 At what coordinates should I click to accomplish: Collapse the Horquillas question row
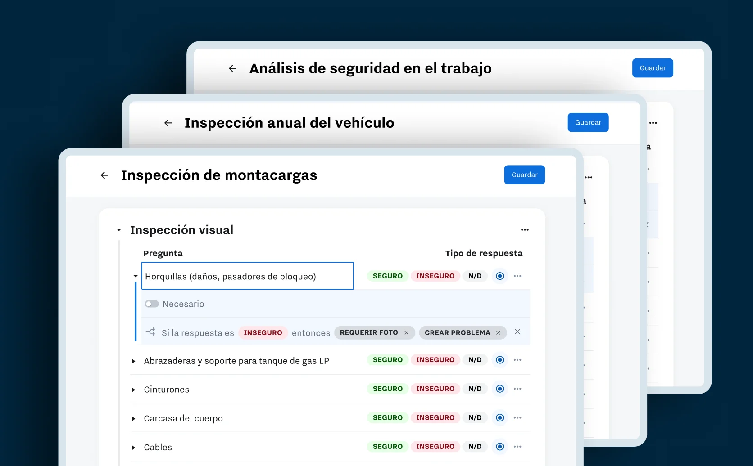tap(135, 276)
